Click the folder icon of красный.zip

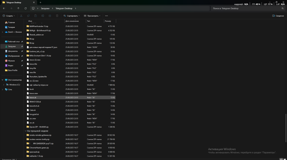click(28, 152)
